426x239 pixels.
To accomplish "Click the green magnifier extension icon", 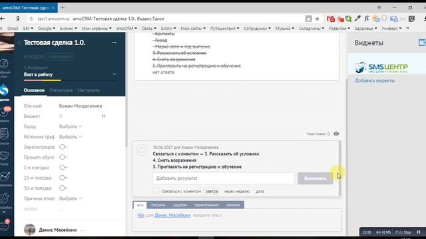I will 349,19.
